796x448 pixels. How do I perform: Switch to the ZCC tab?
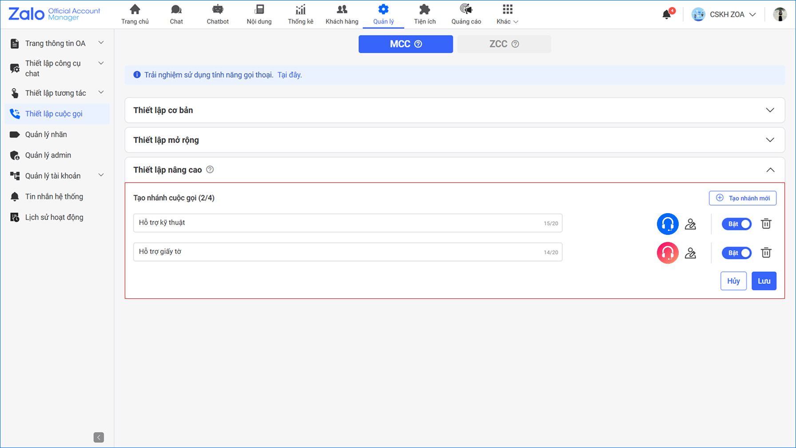coord(504,44)
